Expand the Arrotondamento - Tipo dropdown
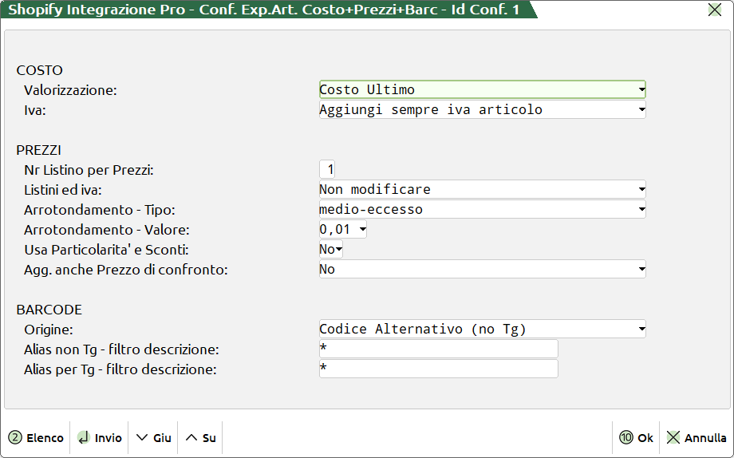This screenshot has width=734, height=458. coord(482,209)
